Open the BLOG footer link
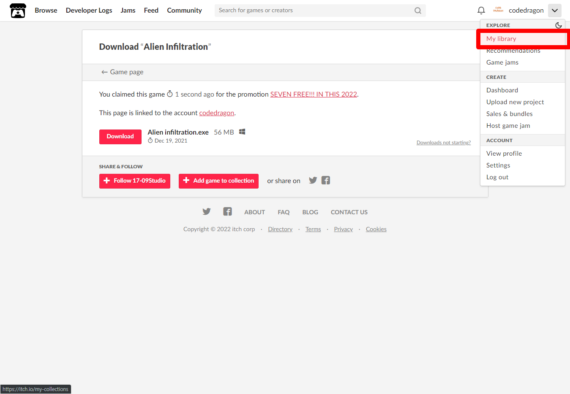This screenshot has height=394, width=570. coord(310,212)
